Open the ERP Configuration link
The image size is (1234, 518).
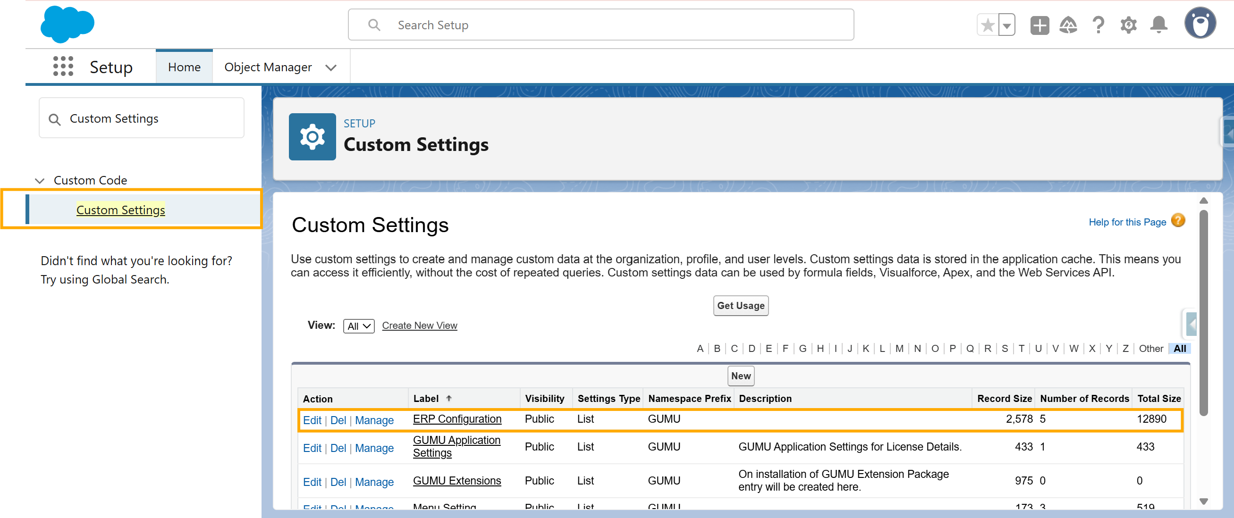456,419
